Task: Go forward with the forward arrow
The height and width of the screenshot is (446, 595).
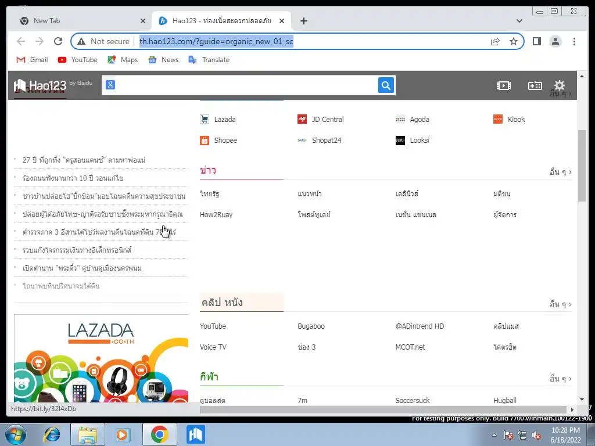Action: click(x=40, y=41)
